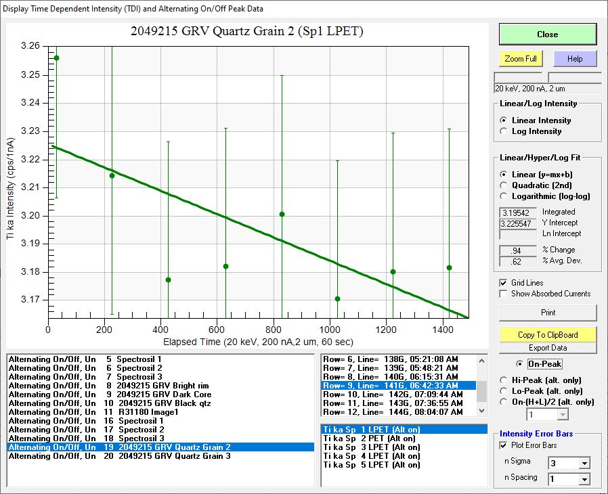Choose Quadratic (2nd) fit option
The image size is (608, 494).
click(504, 185)
